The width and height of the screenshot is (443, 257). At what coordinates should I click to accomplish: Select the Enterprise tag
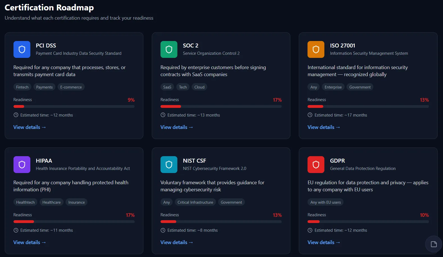point(333,87)
